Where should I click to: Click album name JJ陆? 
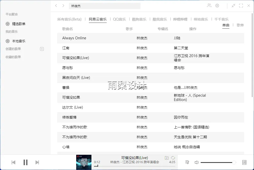click(x=177, y=38)
